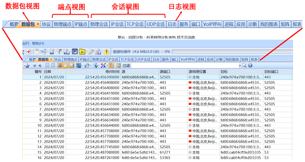
Task: Open the 帮助(H) menu
Action: [x=38, y=43]
